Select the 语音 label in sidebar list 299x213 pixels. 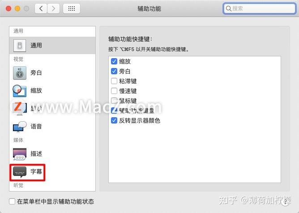tap(36, 127)
